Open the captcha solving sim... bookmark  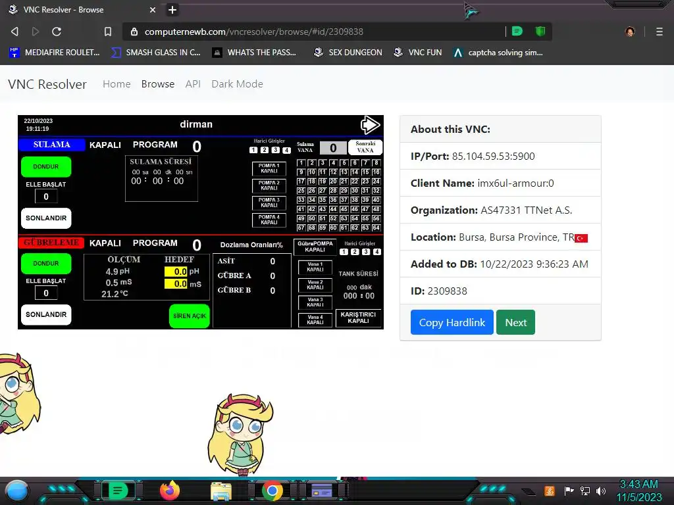pyautogui.click(x=498, y=53)
